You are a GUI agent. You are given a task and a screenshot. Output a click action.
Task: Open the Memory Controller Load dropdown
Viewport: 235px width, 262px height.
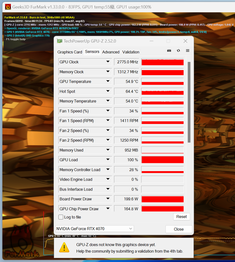(x=108, y=169)
